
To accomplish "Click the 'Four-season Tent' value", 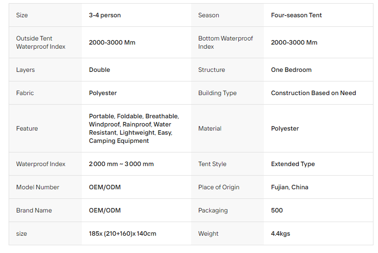I will pos(296,15).
